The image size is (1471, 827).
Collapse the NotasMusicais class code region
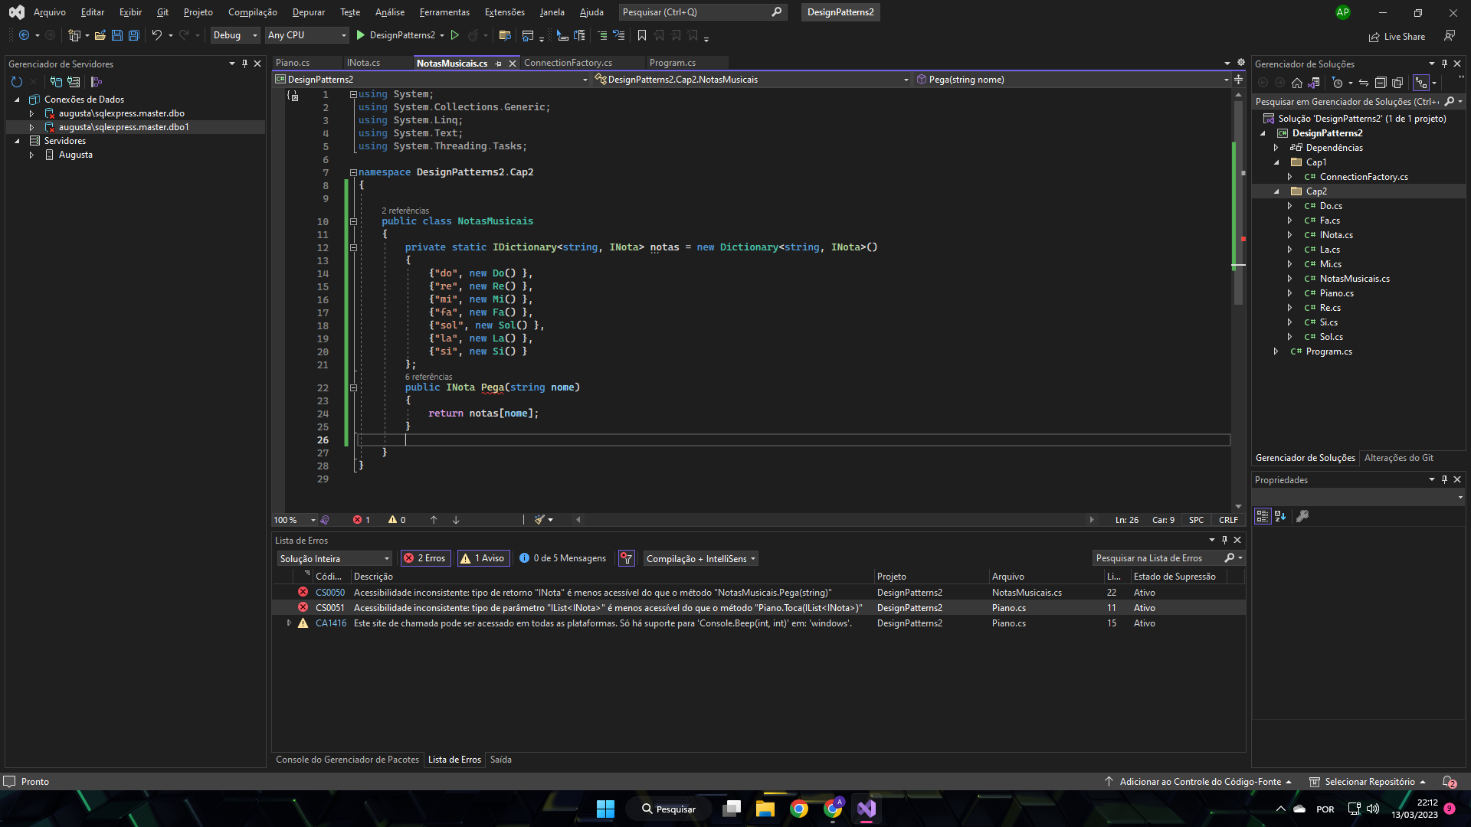[353, 221]
